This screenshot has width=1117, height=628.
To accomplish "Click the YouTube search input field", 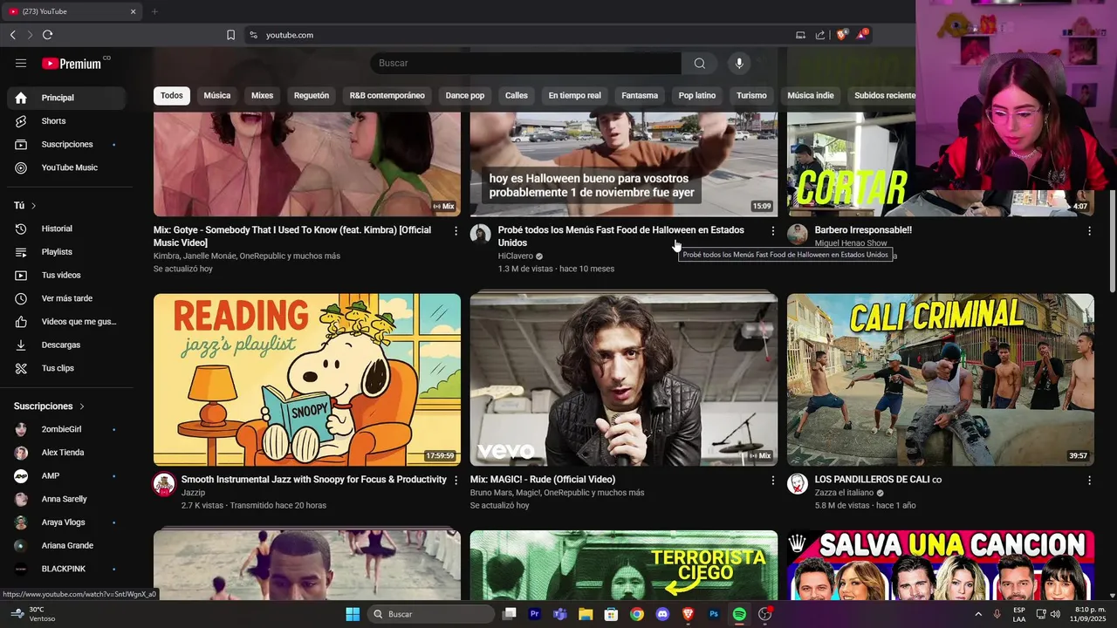I will click(526, 63).
